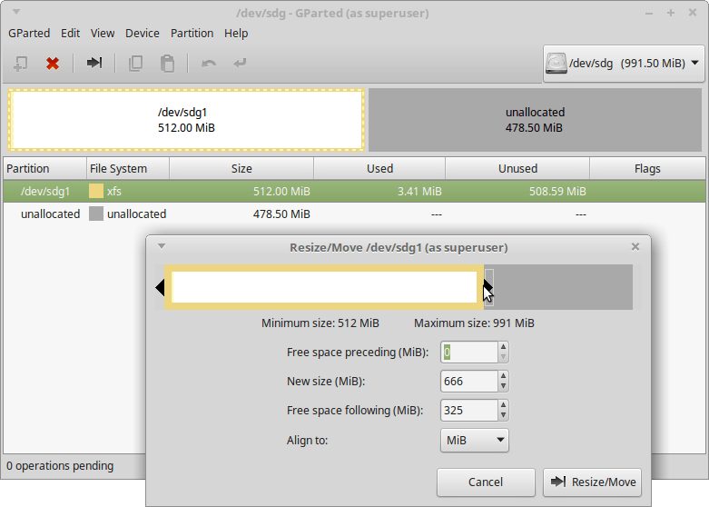Open the Align to MiB dropdown
The image size is (709, 507).
(x=474, y=440)
